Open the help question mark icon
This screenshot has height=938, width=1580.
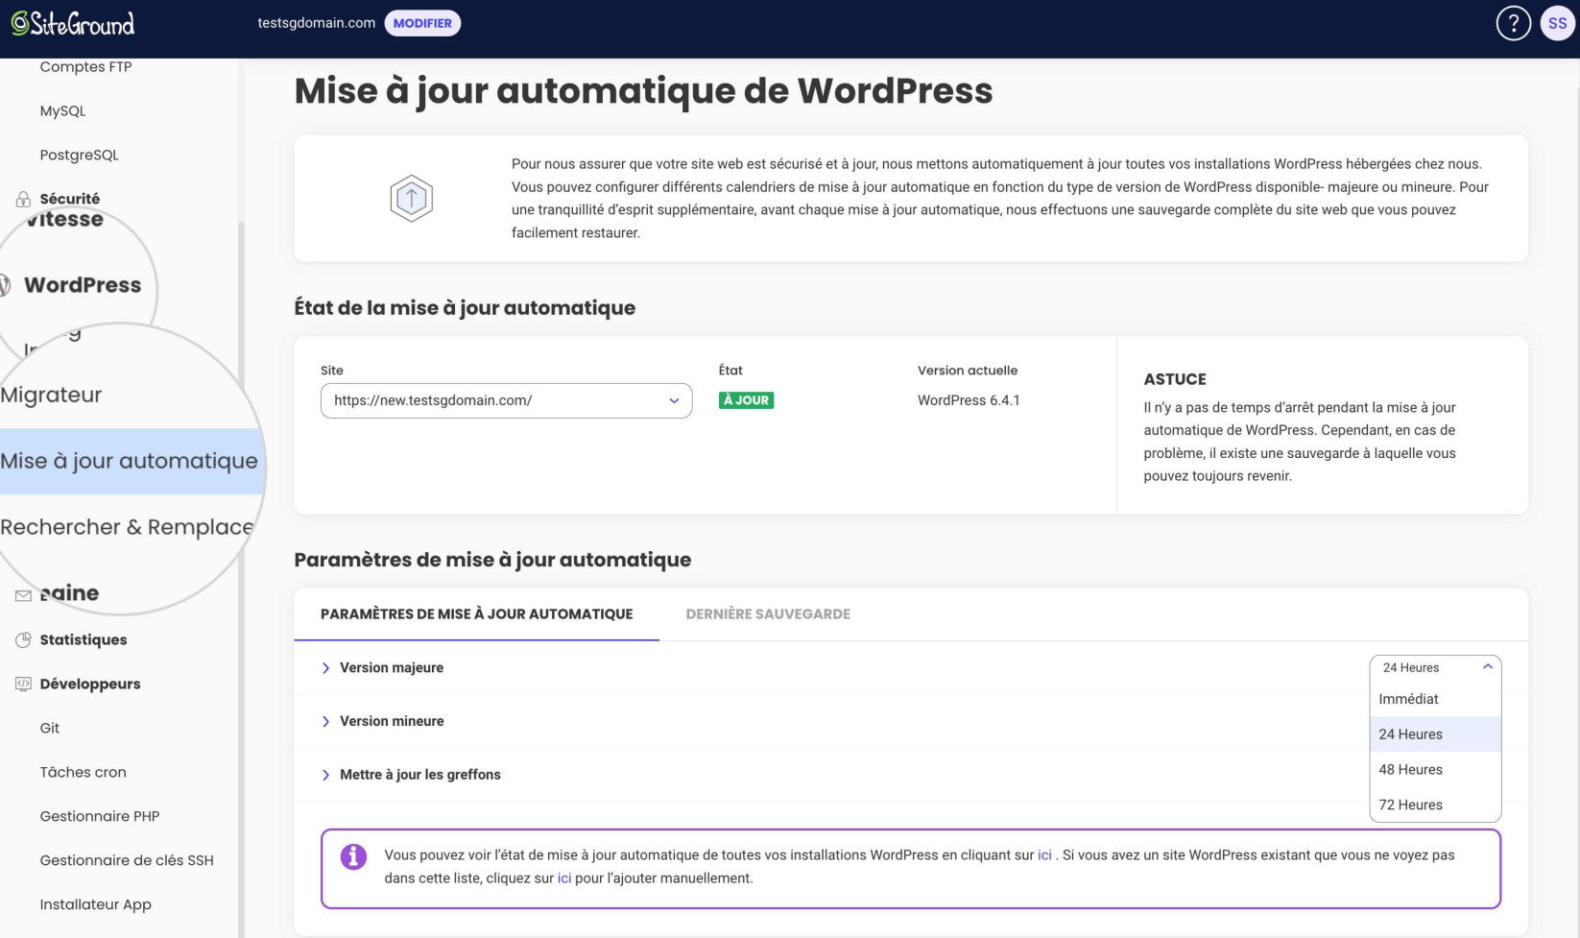point(1513,23)
